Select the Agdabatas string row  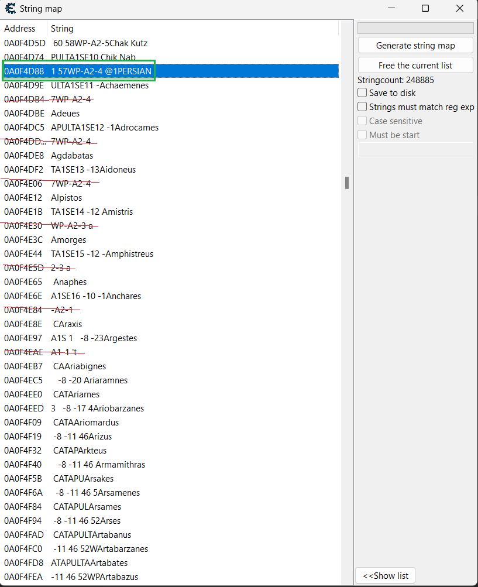tap(170, 155)
